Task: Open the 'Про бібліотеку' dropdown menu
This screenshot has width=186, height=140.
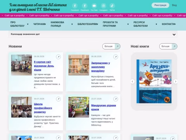Action: [x=19, y=24]
